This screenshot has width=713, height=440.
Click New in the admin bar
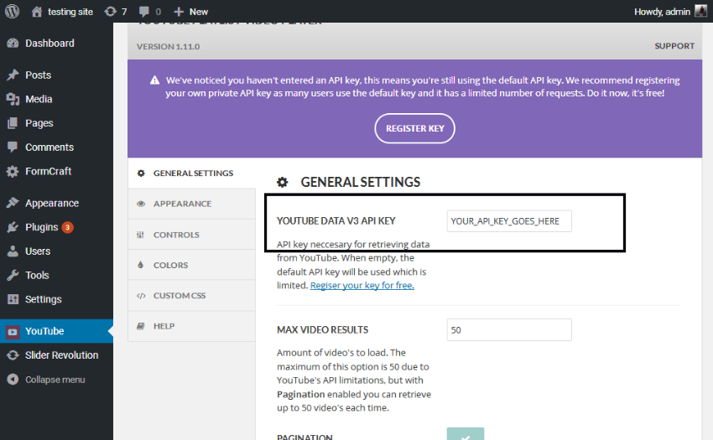[199, 12]
